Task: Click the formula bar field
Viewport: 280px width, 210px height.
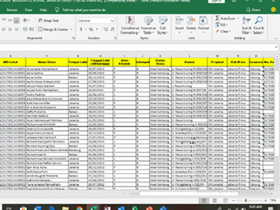Action: coord(137,47)
